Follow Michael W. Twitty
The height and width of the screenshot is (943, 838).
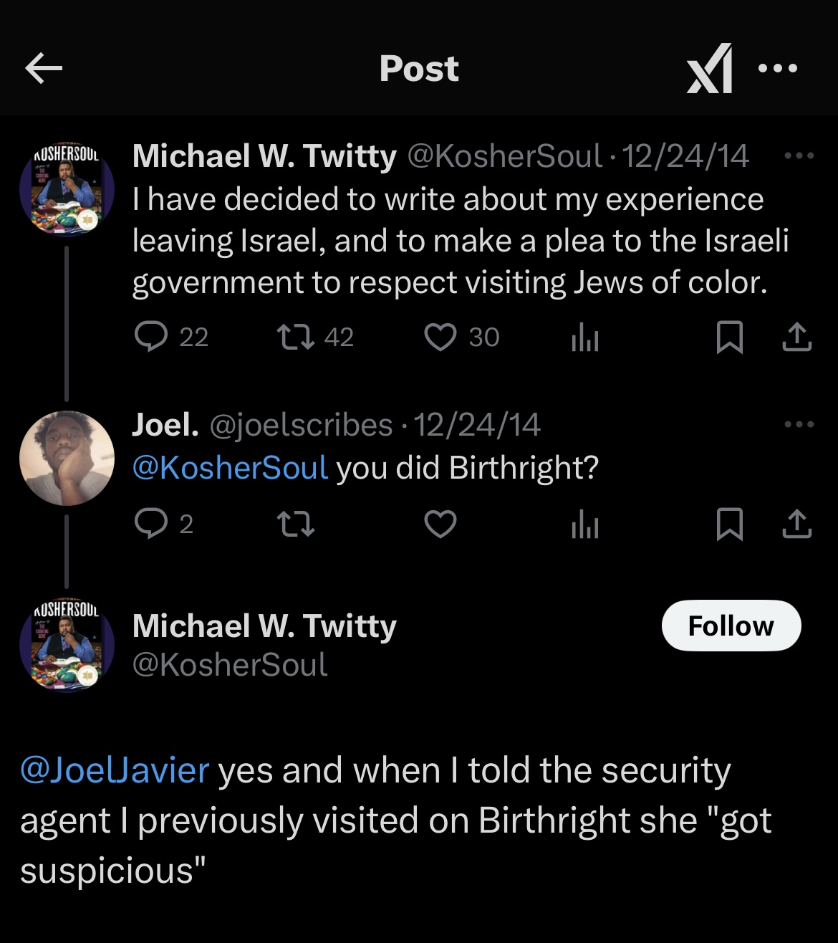coord(731,626)
